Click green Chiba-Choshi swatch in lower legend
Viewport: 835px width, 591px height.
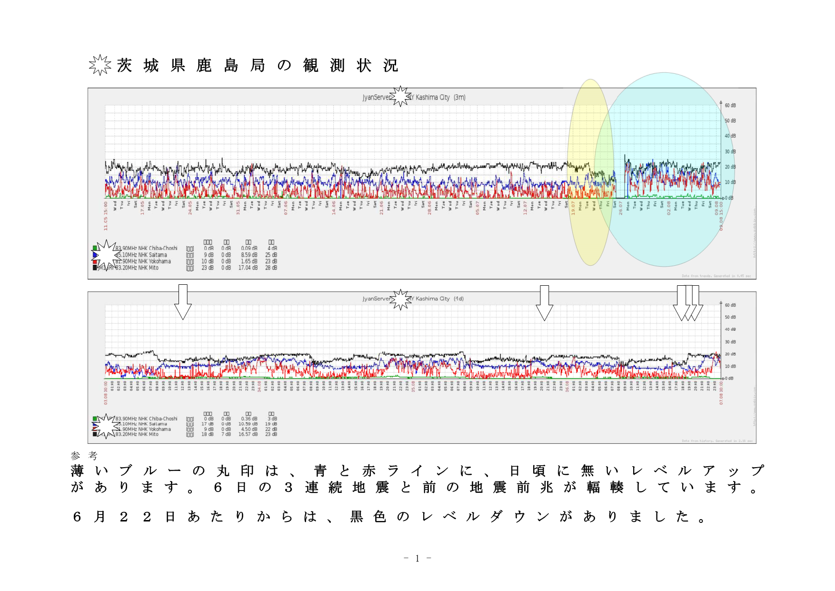click(x=95, y=419)
